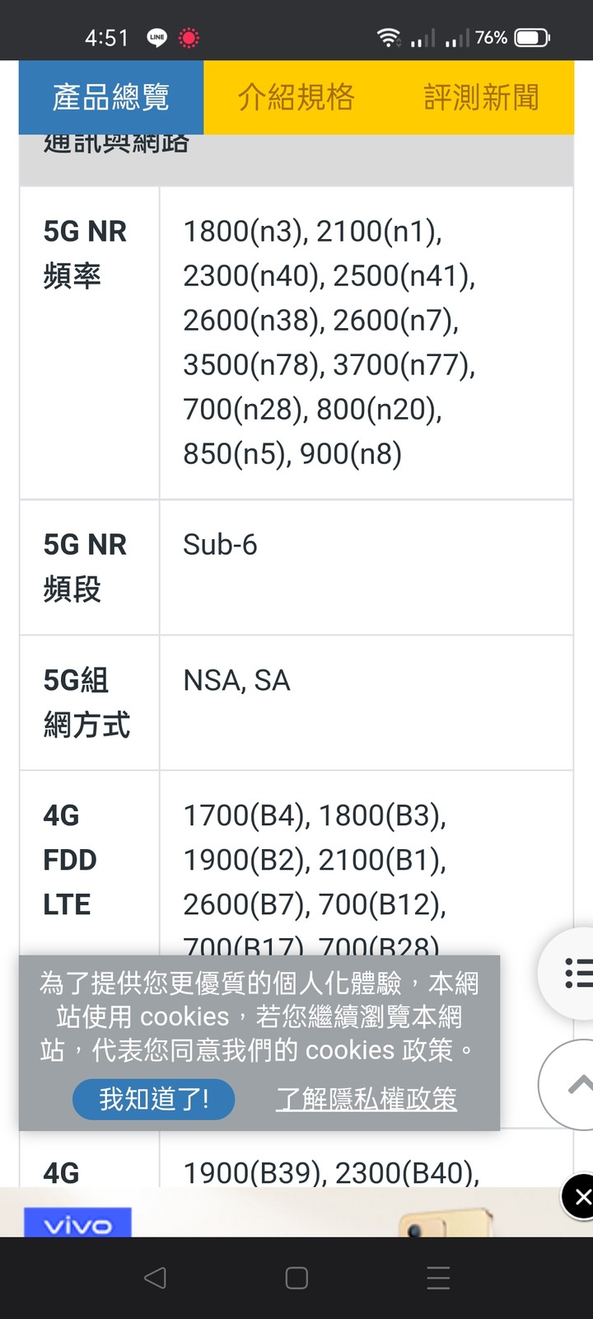Screen dimensions: 593x1319
Task: Tap the red screen recording indicator icon
Action: [x=189, y=38]
